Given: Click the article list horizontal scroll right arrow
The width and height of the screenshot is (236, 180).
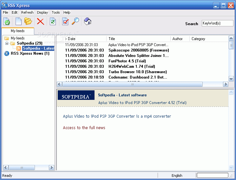Looking at the screenshot, I should point(226,84).
